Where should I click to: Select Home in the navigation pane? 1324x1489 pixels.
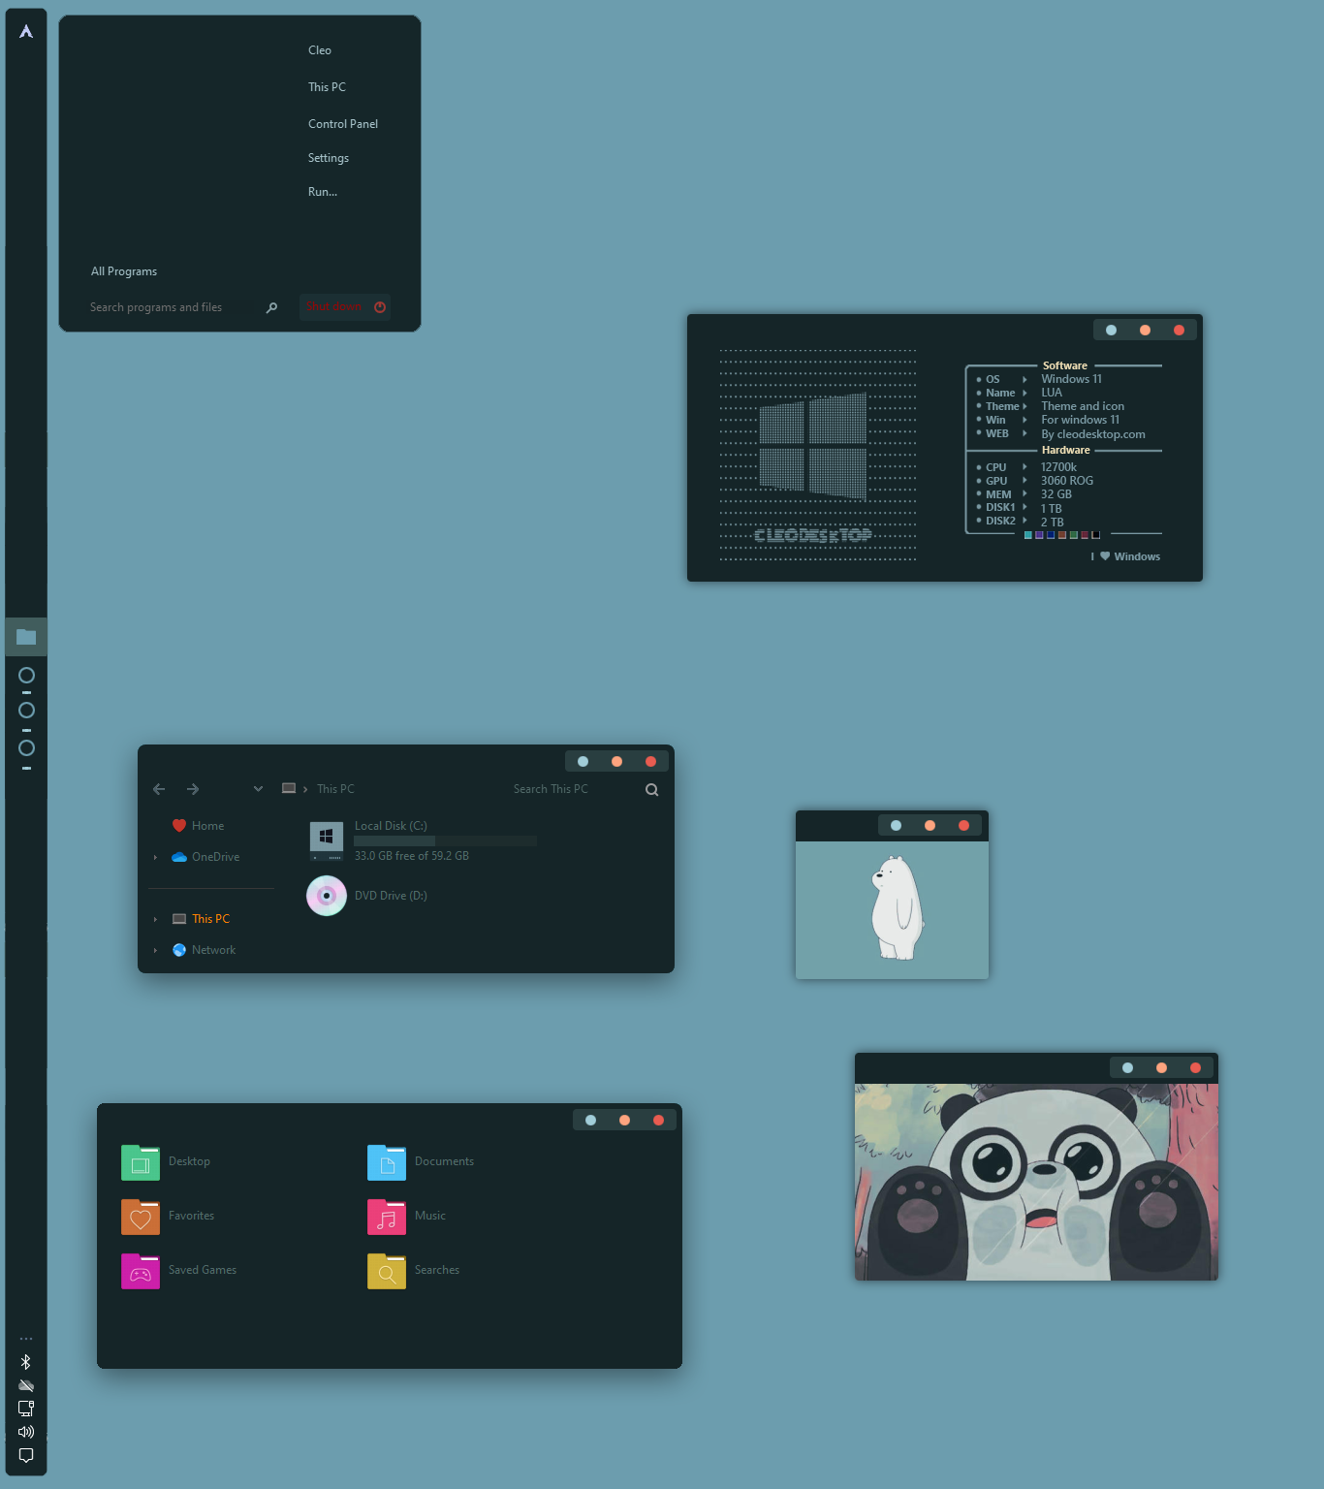coord(207,826)
